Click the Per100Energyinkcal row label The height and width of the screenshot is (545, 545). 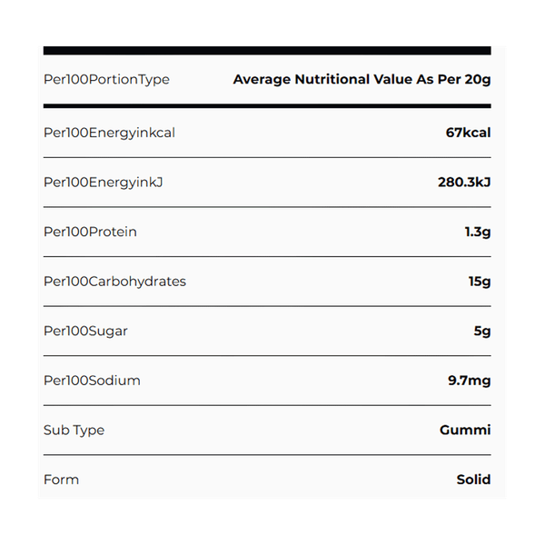(x=109, y=133)
